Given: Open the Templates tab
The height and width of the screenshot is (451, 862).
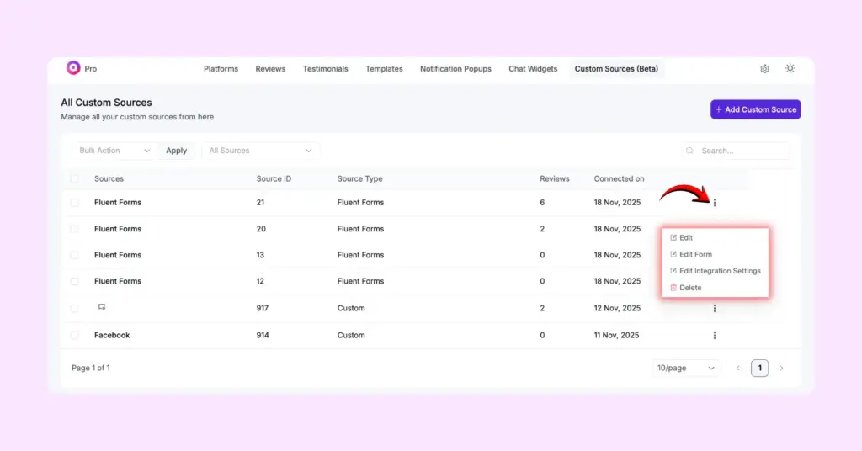Looking at the screenshot, I should coord(384,69).
